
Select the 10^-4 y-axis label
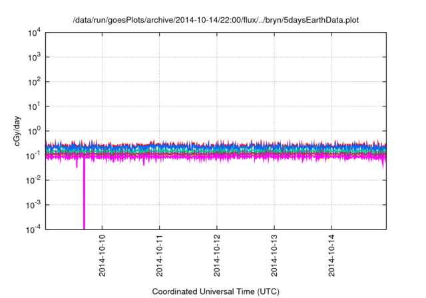tap(34, 230)
